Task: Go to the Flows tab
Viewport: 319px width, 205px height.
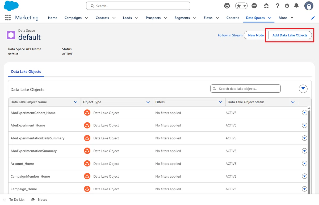Action: click(x=208, y=18)
